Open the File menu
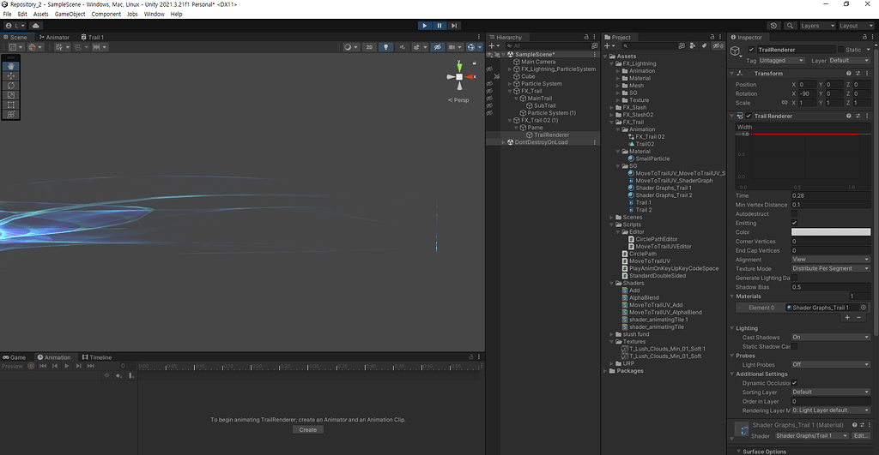 pyautogui.click(x=7, y=14)
